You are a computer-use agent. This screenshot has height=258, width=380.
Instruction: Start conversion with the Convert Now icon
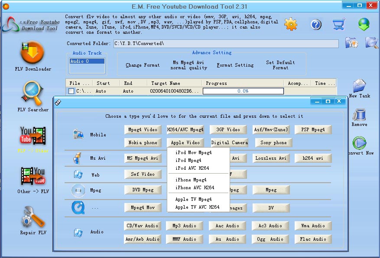click(359, 143)
